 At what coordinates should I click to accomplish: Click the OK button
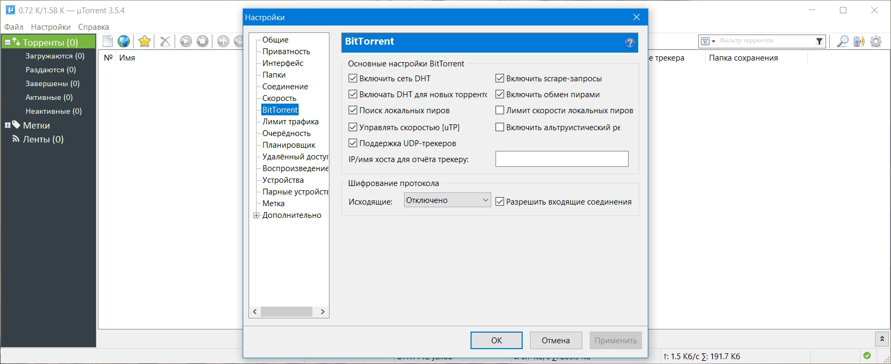[x=497, y=340]
